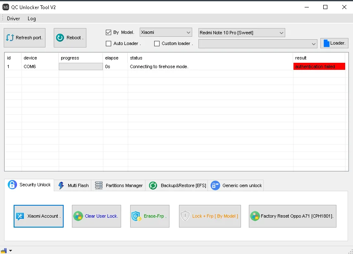Viewport: 353px width, 254px height.
Task: Click the Clear User Lock button
Action: tap(96, 216)
